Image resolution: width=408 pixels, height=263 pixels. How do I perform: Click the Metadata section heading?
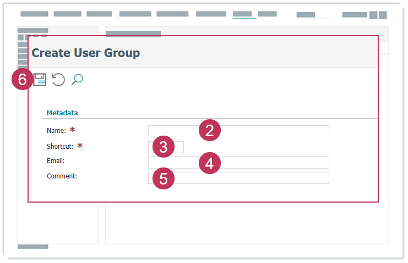[62, 113]
